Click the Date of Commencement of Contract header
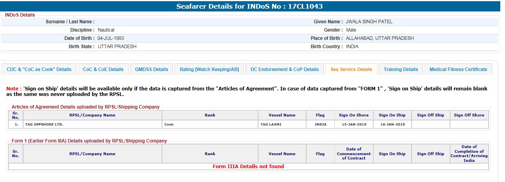The width and height of the screenshot is (505, 182). [x=353, y=154]
